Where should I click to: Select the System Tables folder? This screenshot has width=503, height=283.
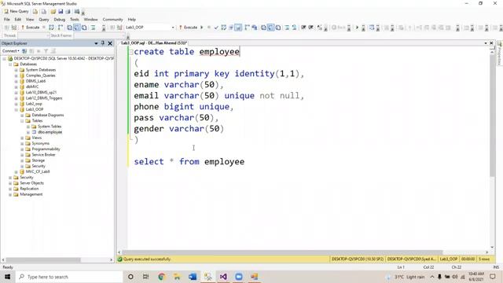pyautogui.click(x=50, y=127)
